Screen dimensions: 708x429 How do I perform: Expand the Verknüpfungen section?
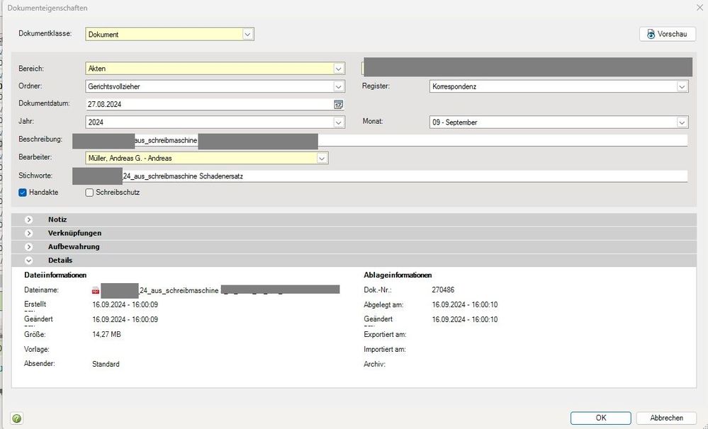coord(29,233)
